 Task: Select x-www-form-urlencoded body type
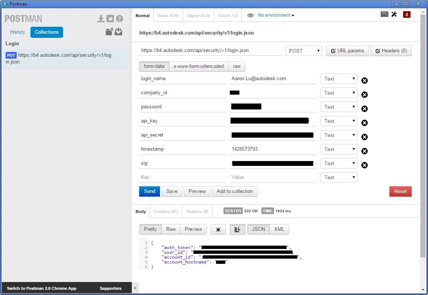pos(199,66)
